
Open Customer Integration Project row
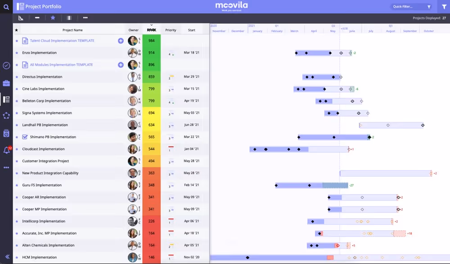[x=45, y=161]
